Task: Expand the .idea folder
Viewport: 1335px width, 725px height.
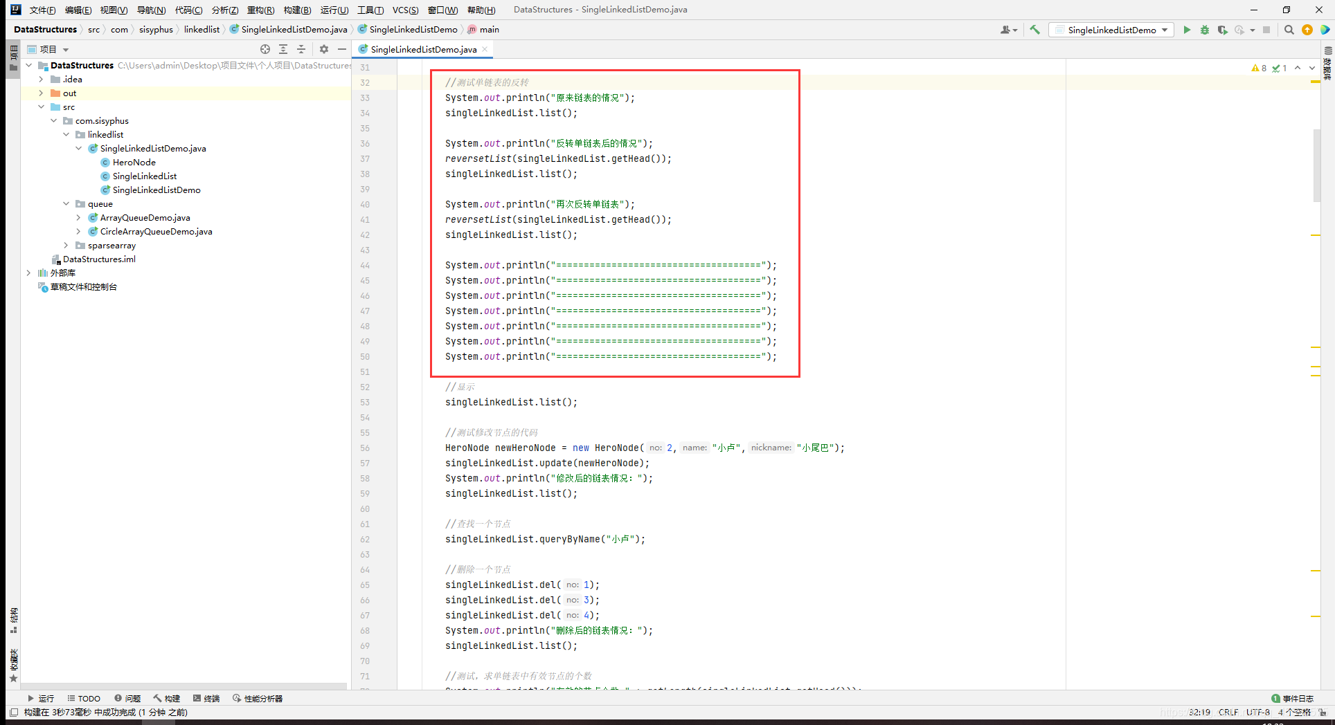Action: pyautogui.click(x=41, y=80)
